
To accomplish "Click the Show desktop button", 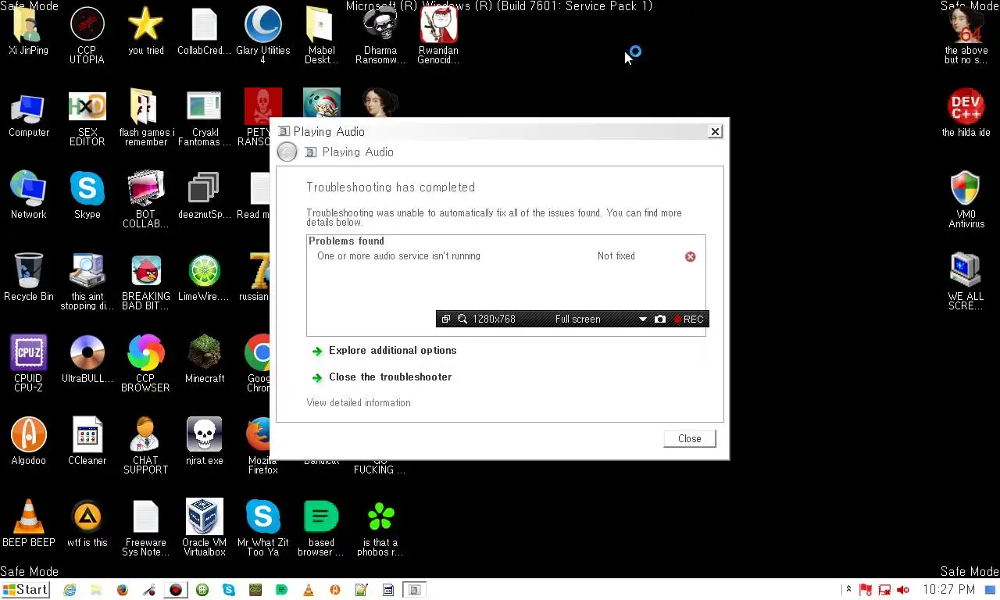I will (x=991, y=590).
